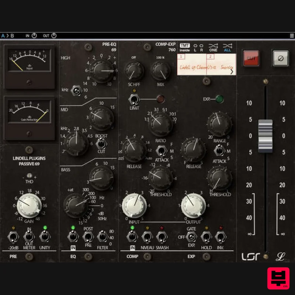This screenshot has width=295, height=295.
Task: Click the MID kHz frequency knob
Action: 76,143
